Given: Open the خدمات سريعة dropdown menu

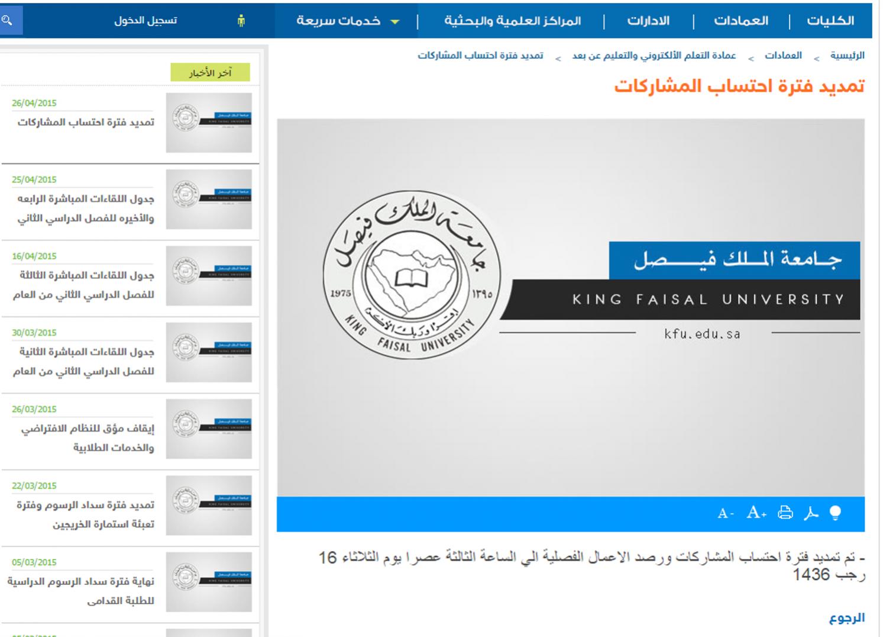Looking at the screenshot, I should pyautogui.click(x=348, y=21).
